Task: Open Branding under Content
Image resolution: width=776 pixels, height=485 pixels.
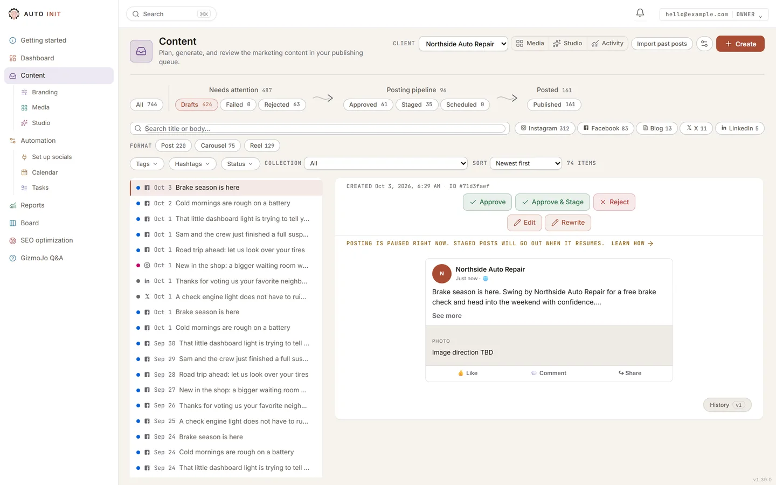Action: click(45, 92)
